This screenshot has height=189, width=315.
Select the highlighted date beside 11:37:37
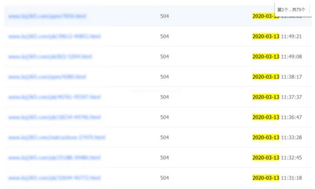coord(266,97)
